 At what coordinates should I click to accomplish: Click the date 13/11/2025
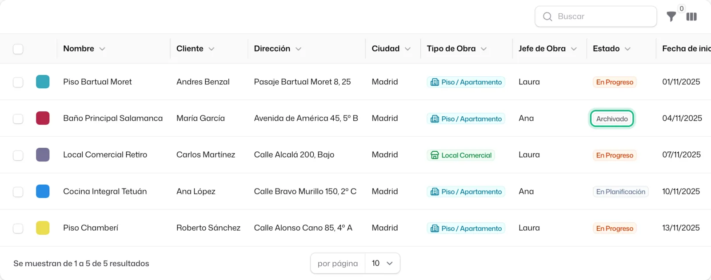click(681, 228)
